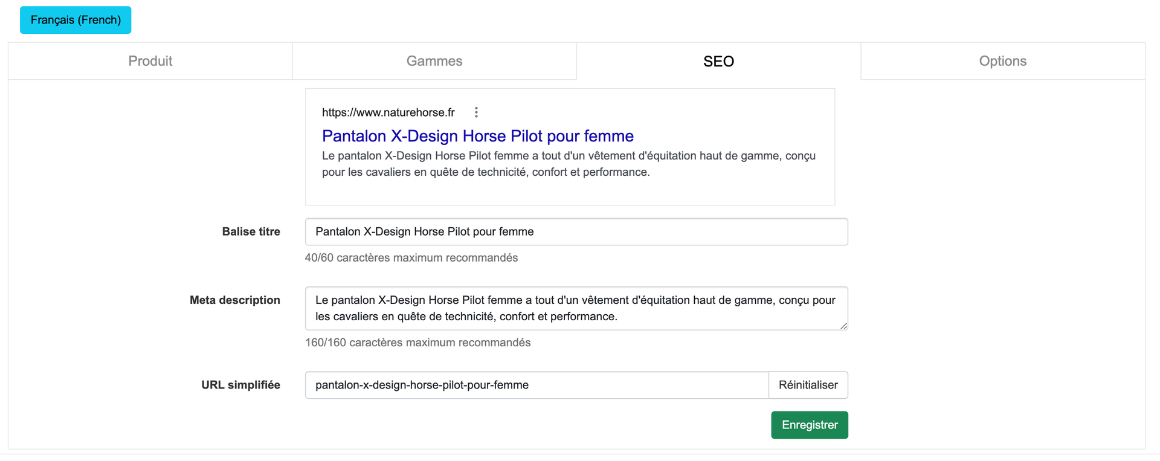1160x461 pixels.
Task: Switch to the Produit tab
Action: [x=150, y=61]
